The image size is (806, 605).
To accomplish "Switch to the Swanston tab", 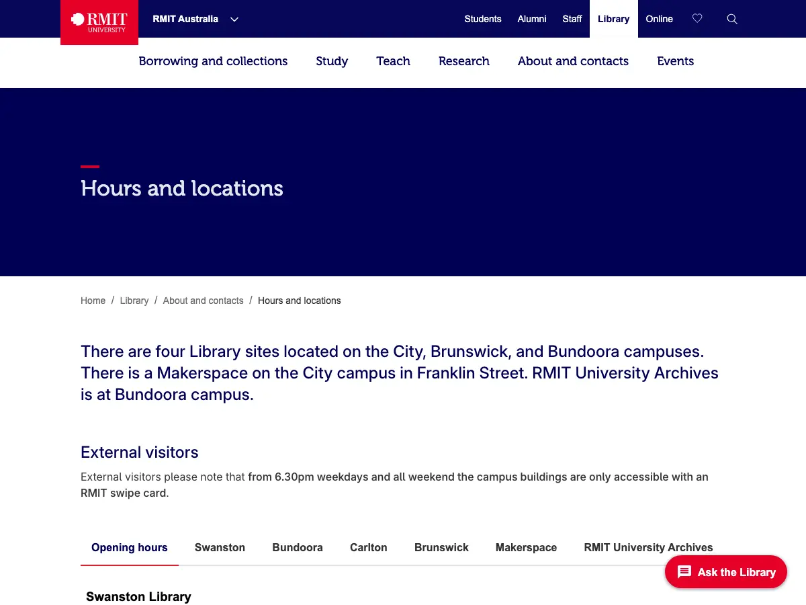I will (220, 547).
